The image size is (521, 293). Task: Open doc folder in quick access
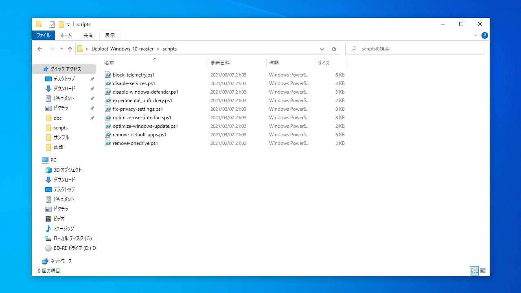click(54, 118)
